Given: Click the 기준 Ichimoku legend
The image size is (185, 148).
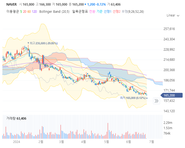Looking at the screenshot, I should tap(99, 12).
